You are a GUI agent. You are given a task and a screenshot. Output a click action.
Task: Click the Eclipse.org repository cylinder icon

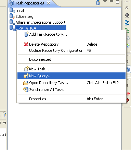pos(11,16)
